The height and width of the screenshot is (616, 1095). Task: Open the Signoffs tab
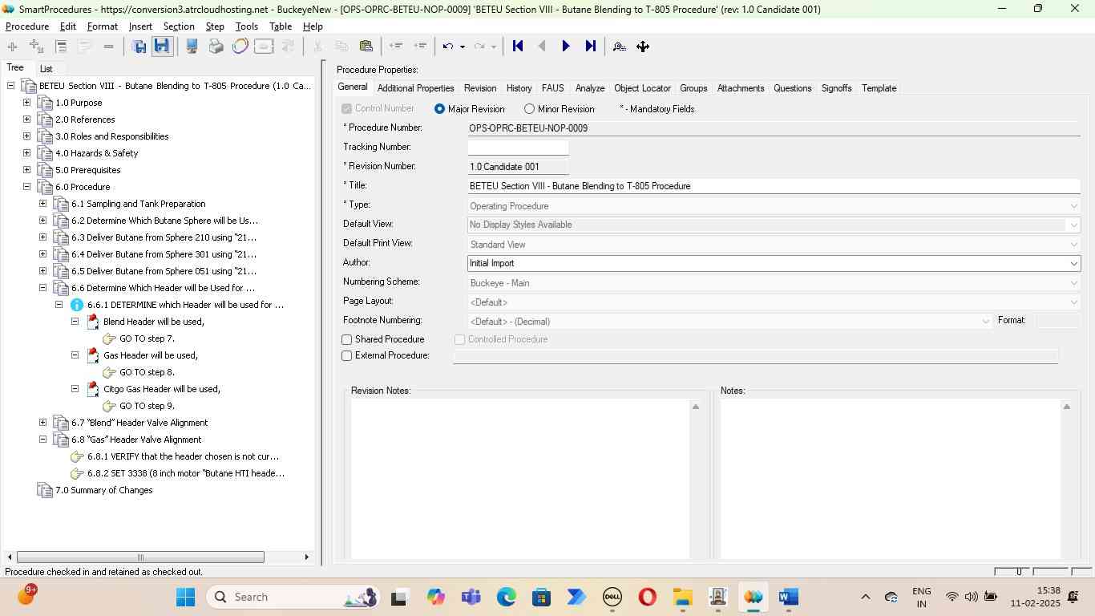click(x=836, y=88)
